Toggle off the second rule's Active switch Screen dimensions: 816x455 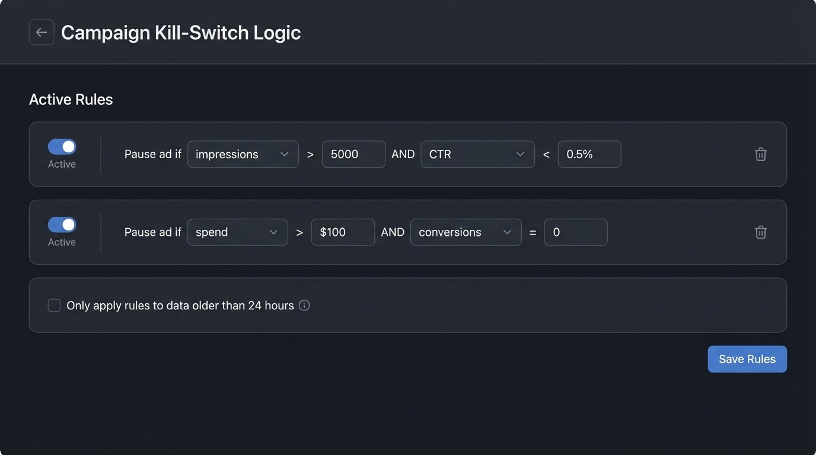pyautogui.click(x=62, y=225)
